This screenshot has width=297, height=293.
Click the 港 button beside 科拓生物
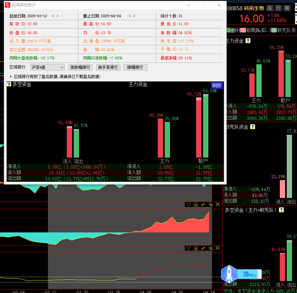click(287, 8)
